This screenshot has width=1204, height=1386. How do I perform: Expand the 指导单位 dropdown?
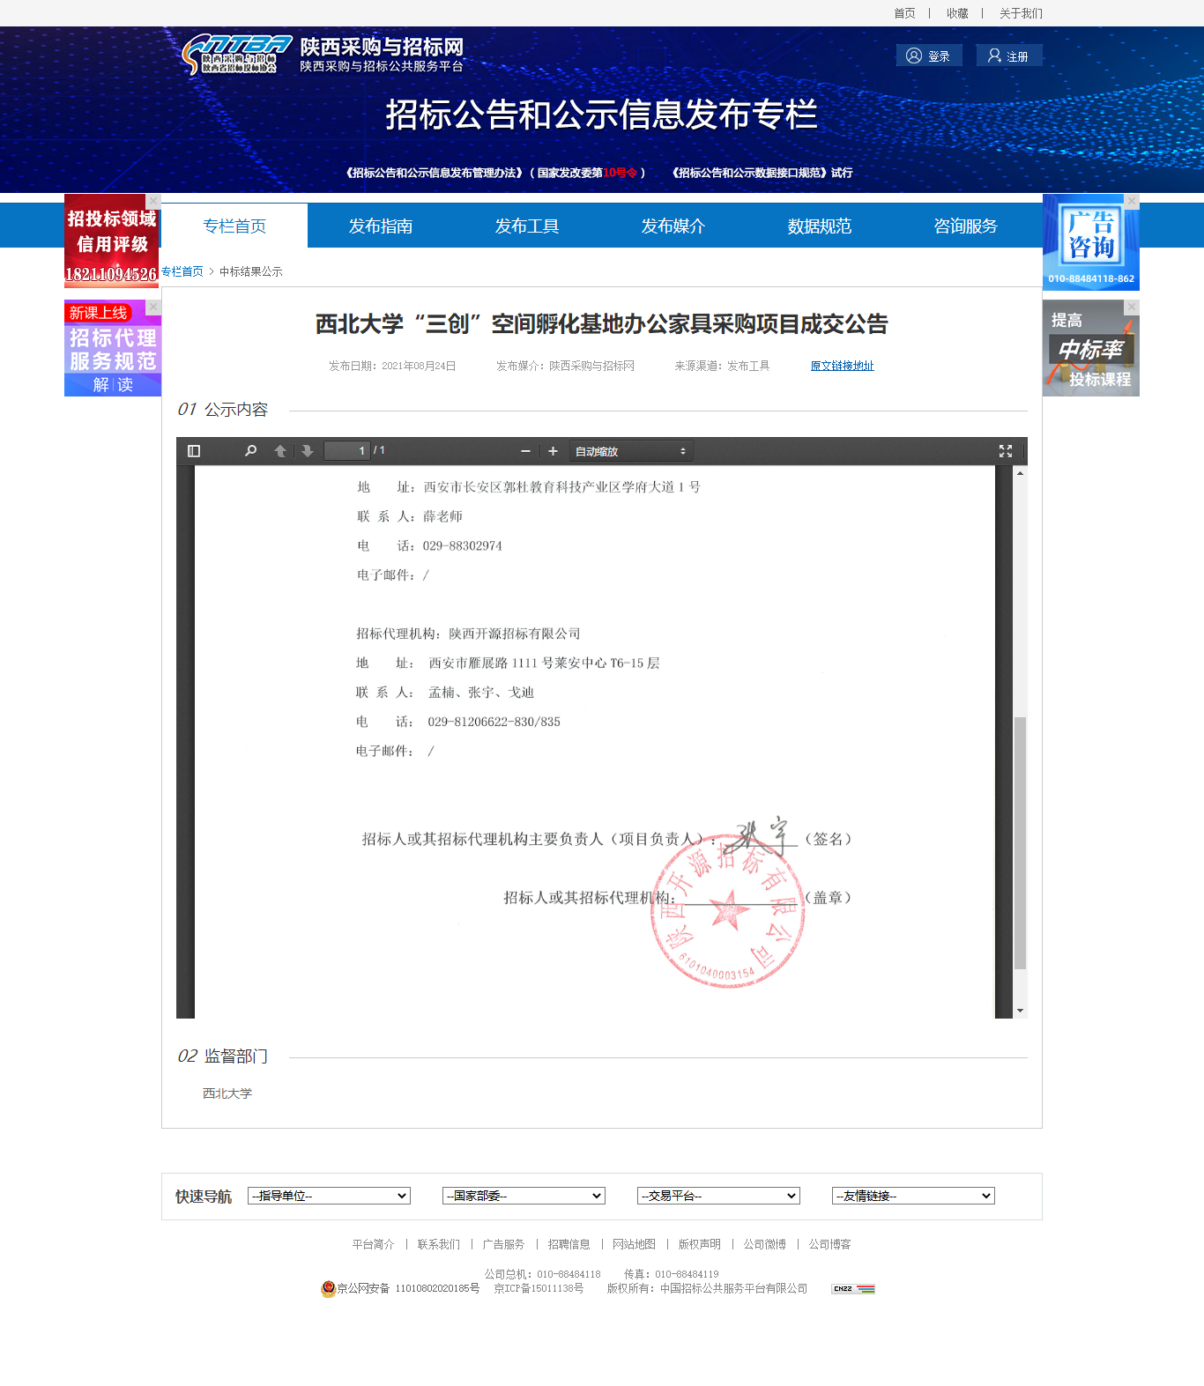[x=329, y=1196]
